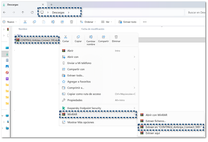Refresh the Descargas folder view
Image resolution: width=208 pixels, height=142 pixels.
tap(32, 12)
